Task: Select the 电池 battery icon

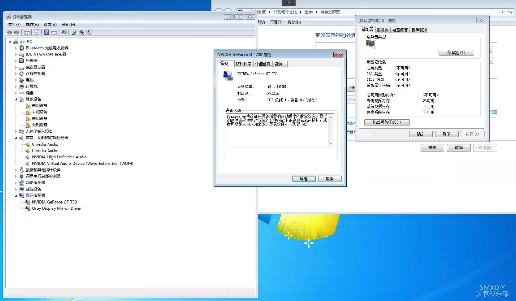Action: tap(22, 80)
